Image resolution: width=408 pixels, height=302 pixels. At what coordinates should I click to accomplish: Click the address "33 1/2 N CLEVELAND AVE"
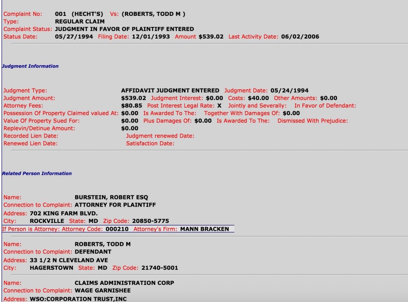coord(69,261)
